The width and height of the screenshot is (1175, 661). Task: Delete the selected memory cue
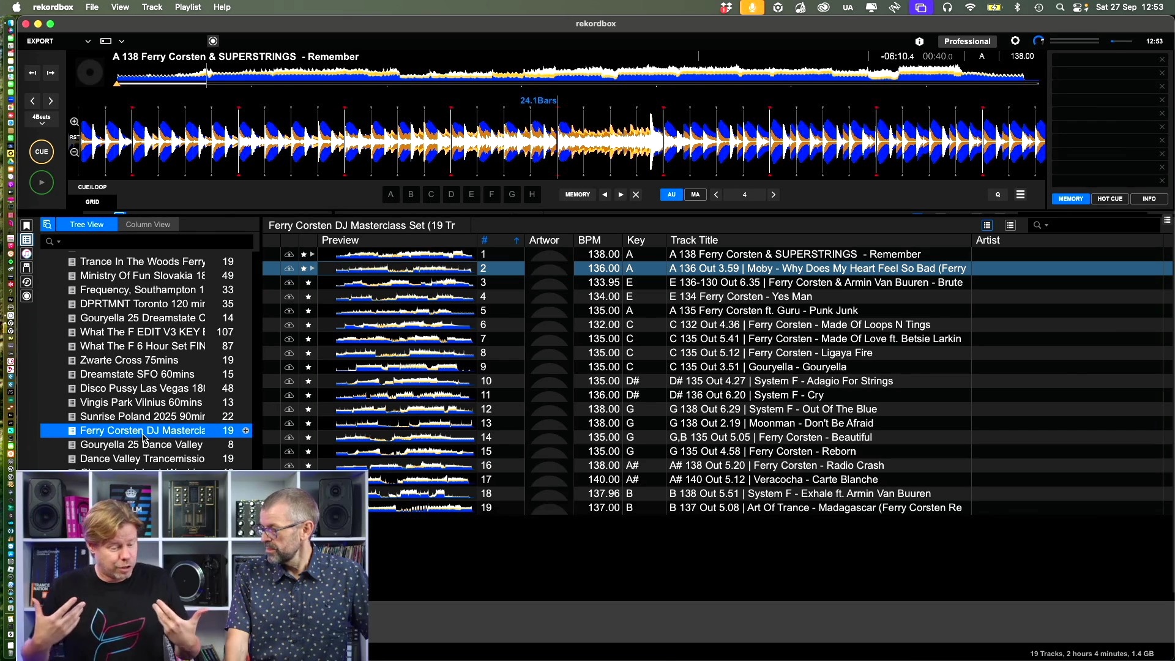[x=636, y=195]
